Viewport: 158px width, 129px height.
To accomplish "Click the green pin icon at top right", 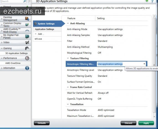I will coord(147,1).
